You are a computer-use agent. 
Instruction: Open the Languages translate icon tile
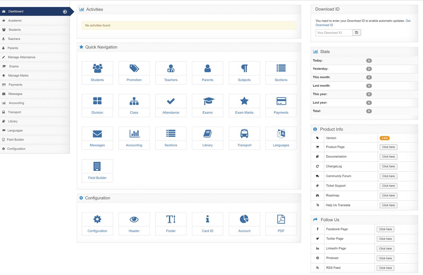[x=281, y=134]
